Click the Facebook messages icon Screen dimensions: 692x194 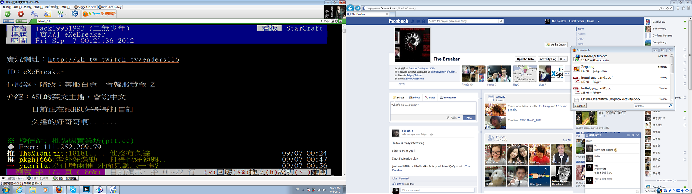(x=418, y=21)
